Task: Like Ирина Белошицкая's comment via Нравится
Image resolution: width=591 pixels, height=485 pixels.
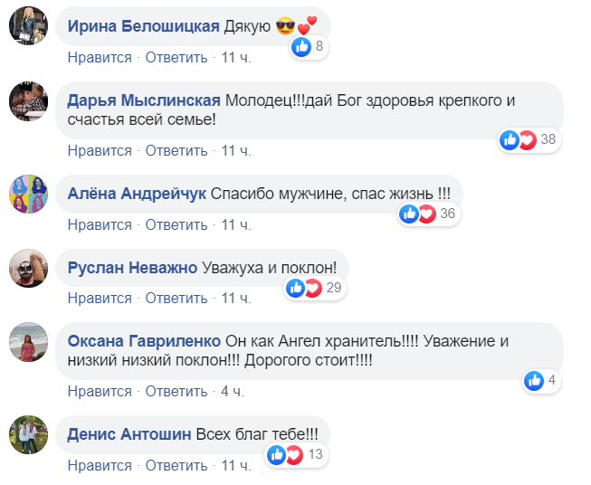Action: [100, 57]
